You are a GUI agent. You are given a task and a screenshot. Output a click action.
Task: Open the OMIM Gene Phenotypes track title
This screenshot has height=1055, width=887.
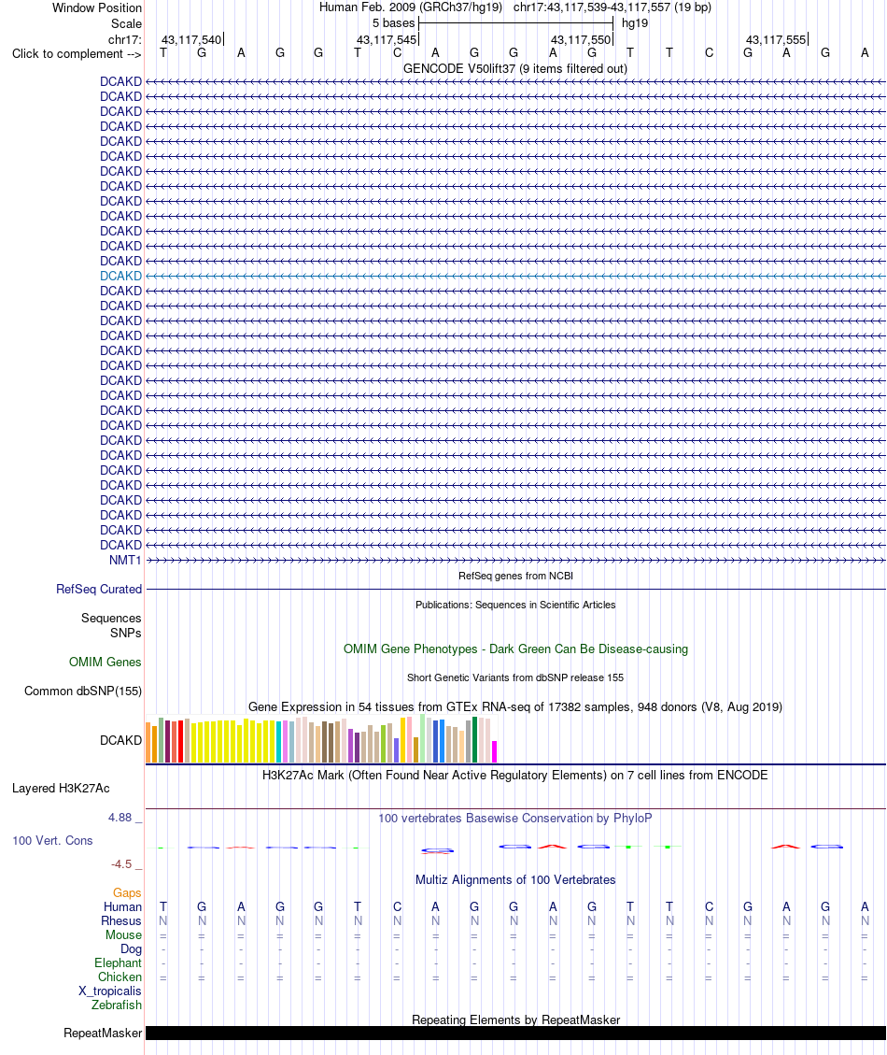click(515, 649)
